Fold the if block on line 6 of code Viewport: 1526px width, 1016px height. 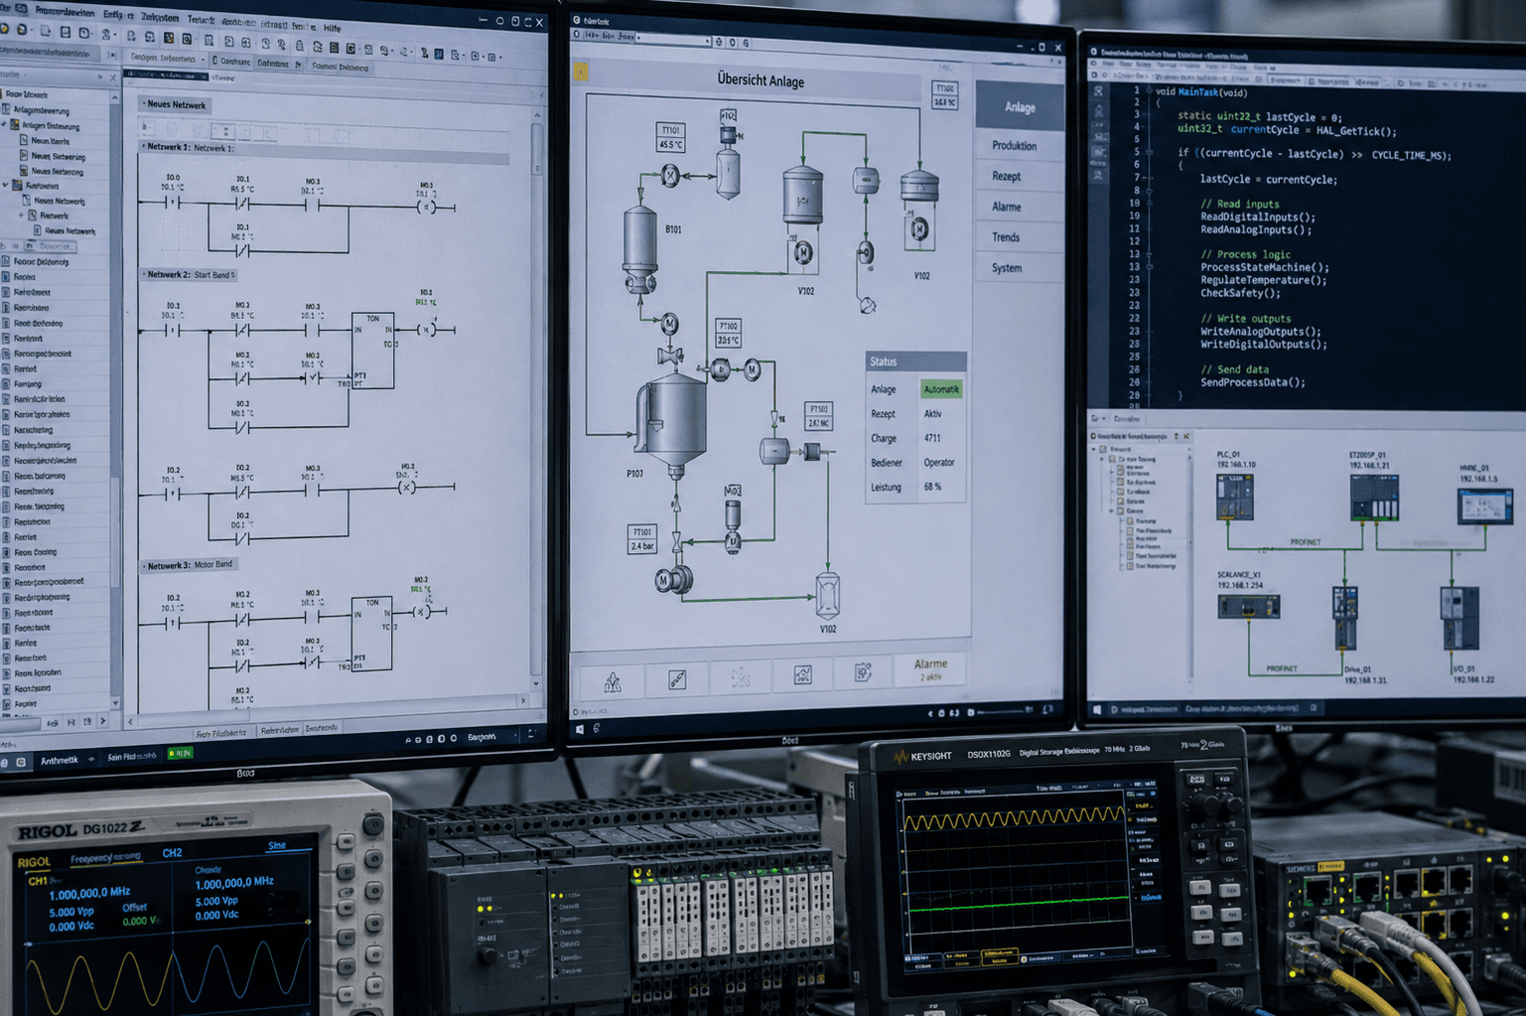click(x=1151, y=153)
